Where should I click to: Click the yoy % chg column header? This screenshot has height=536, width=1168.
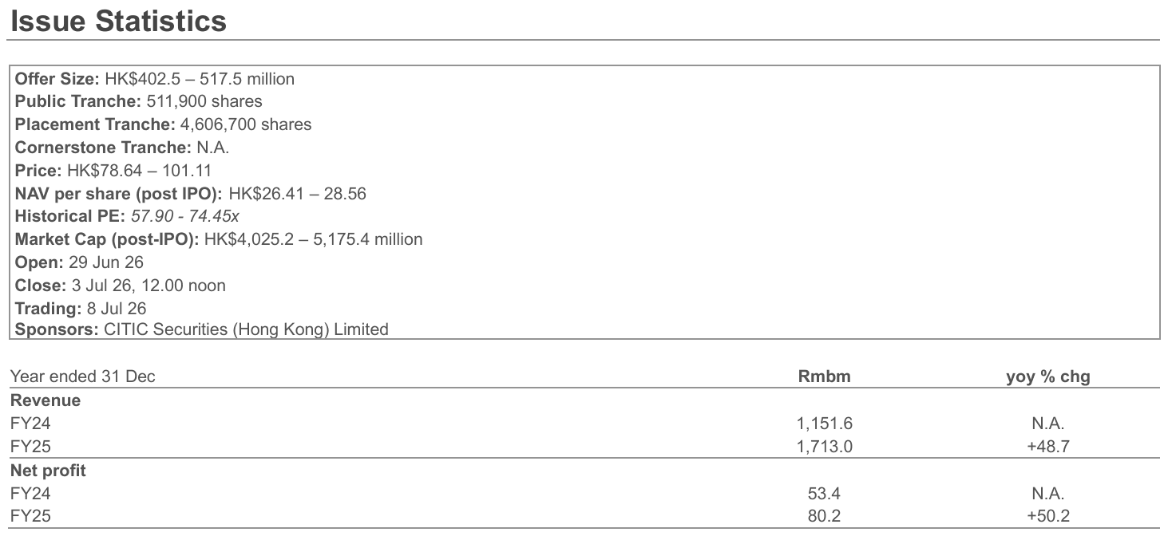point(1048,377)
